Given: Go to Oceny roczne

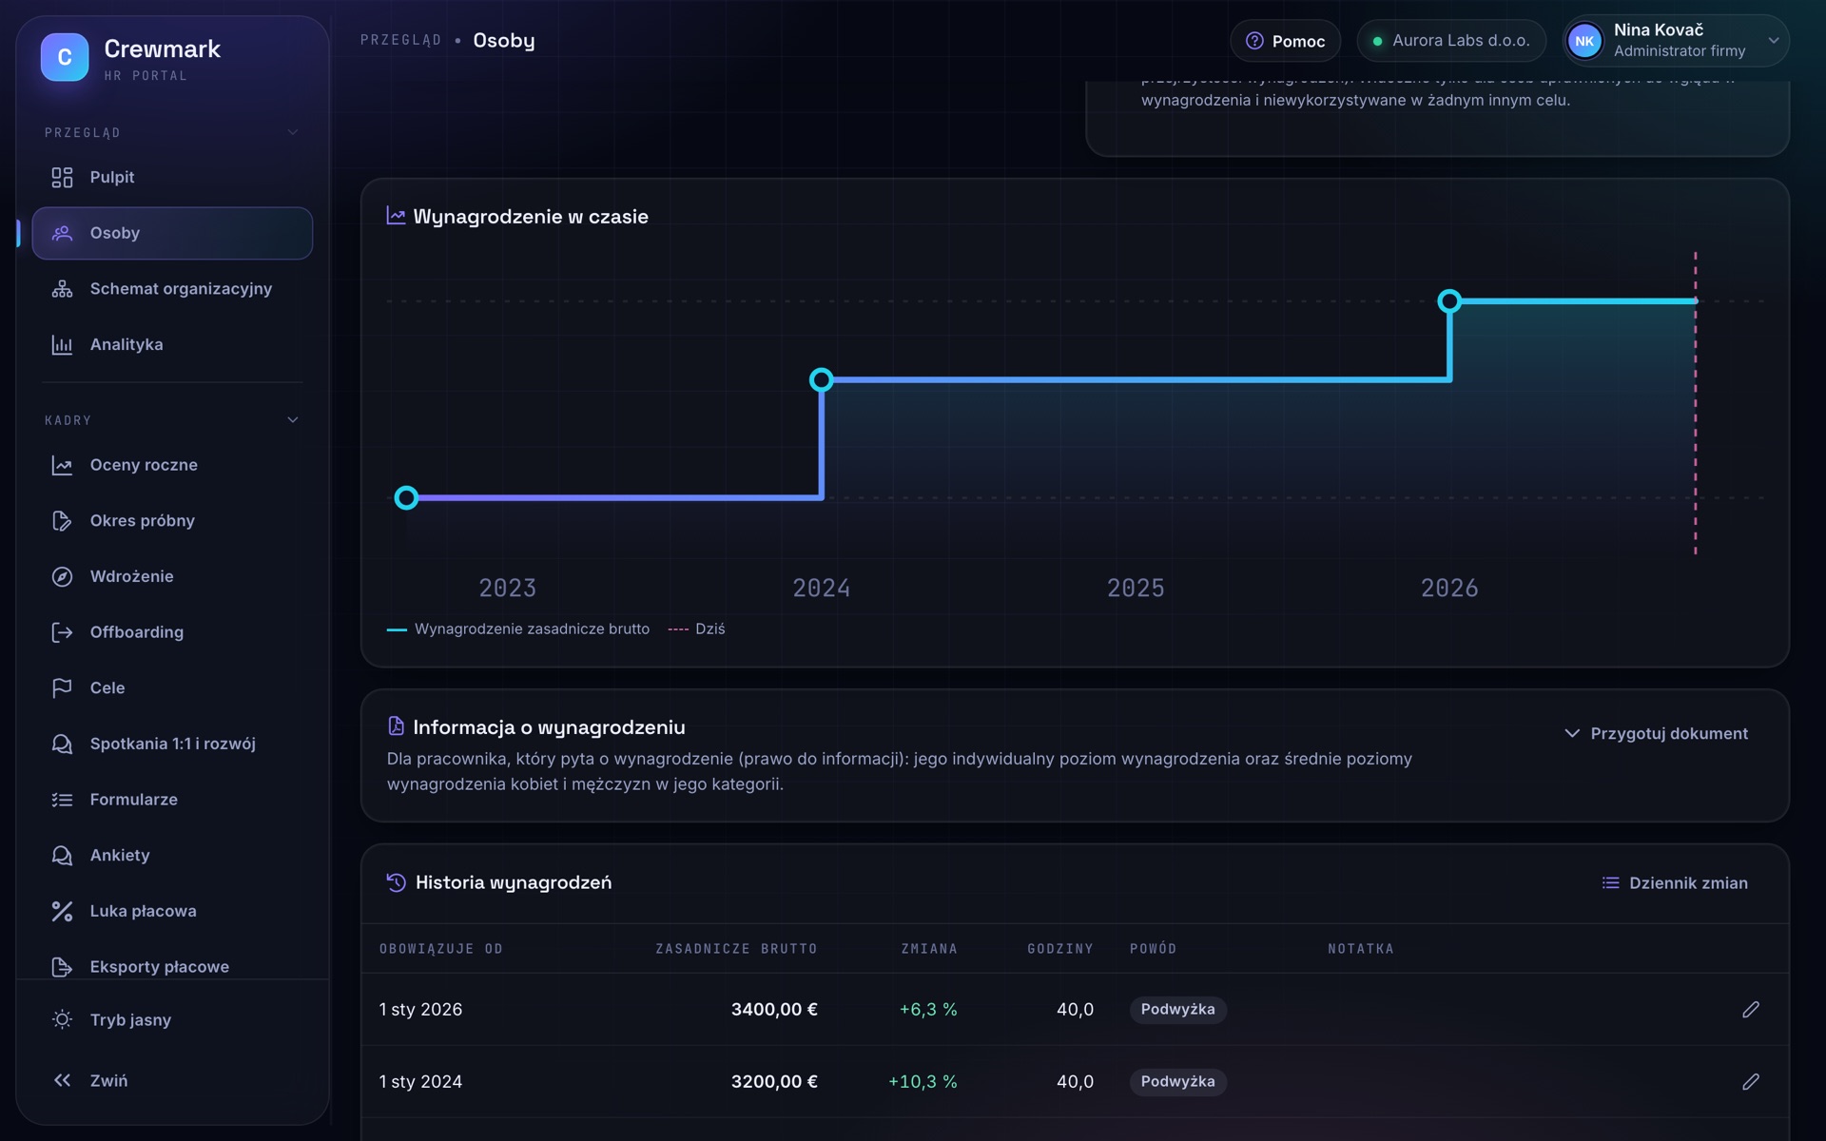Looking at the screenshot, I should (172, 465).
